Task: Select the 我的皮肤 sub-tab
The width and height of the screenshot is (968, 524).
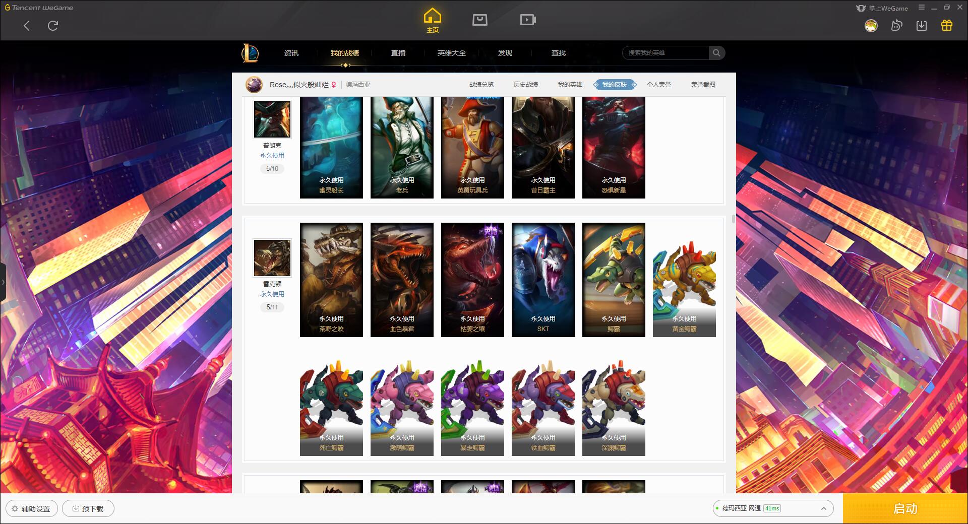Action: point(615,85)
